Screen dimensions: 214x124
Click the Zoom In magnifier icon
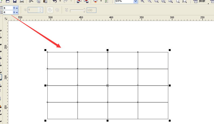tap(142, 1)
